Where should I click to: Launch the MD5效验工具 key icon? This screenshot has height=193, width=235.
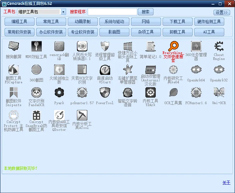point(37,46)
